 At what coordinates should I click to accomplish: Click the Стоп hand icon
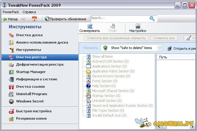[x=112, y=26]
